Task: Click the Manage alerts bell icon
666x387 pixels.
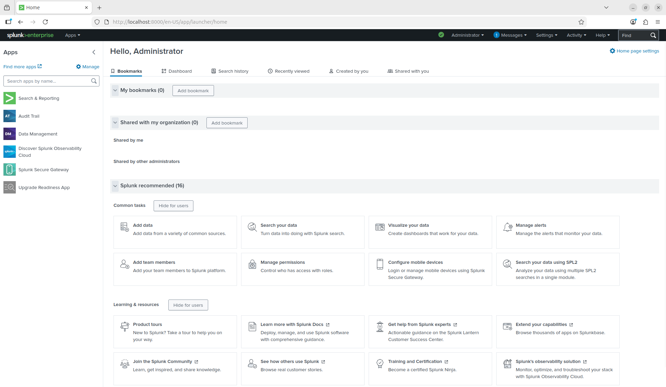Action: (x=508, y=227)
